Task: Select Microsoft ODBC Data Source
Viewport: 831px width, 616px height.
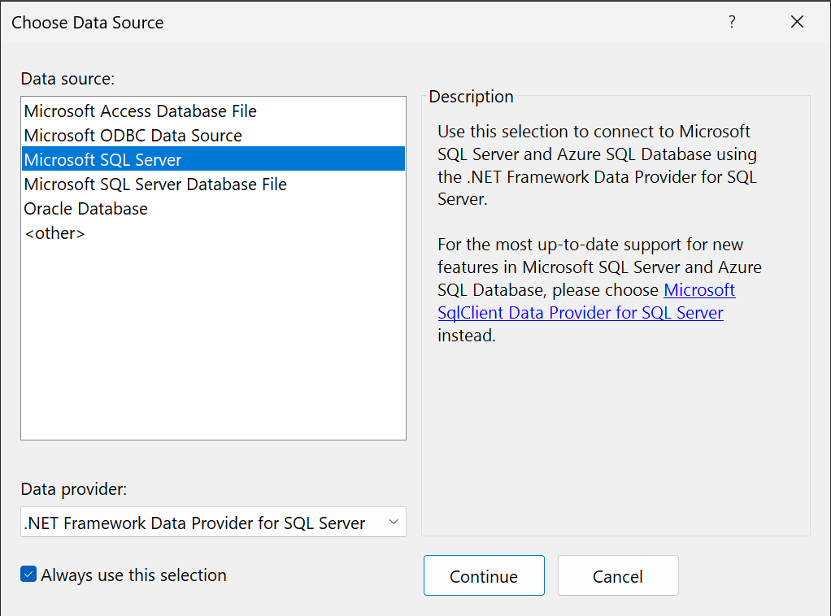Action: click(132, 135)
